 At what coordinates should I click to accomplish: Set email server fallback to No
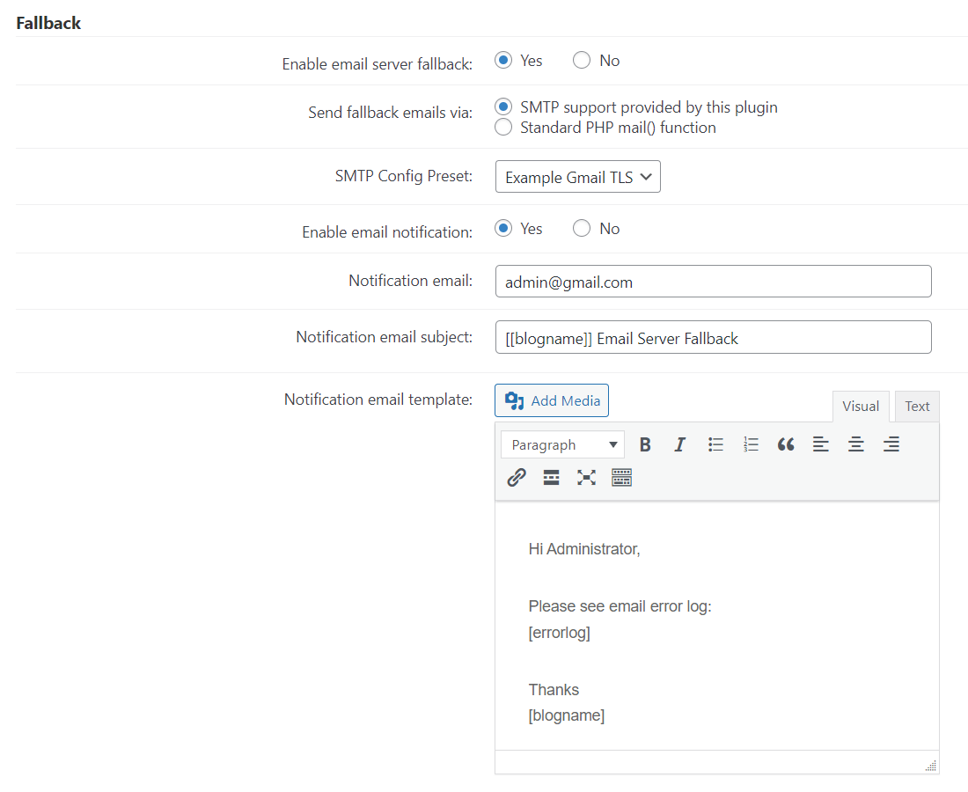pos(582,61)
